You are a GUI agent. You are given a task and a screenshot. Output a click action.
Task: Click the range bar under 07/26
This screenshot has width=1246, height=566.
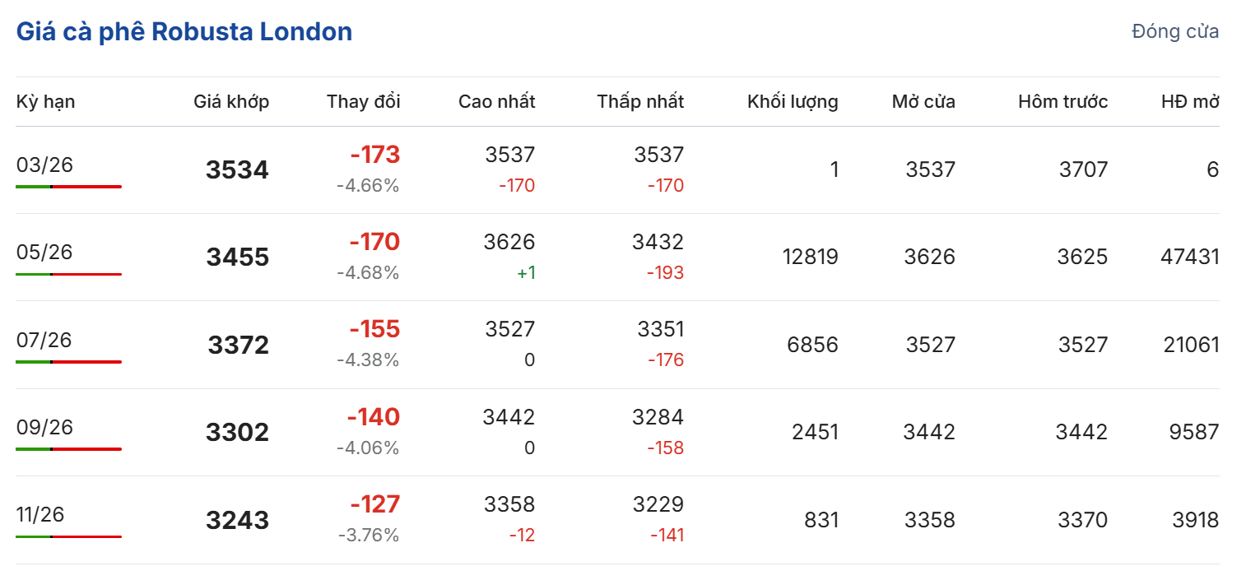tap(68, 362)
